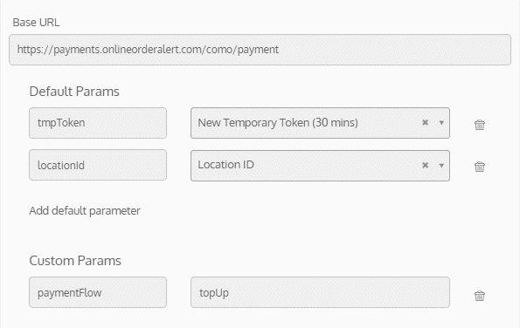Clear the New Temporary Token selection

click(425, 122)
